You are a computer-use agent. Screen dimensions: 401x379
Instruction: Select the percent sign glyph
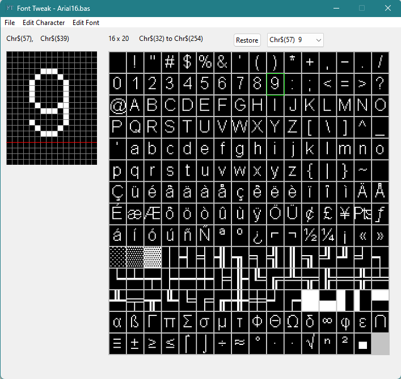205,62
